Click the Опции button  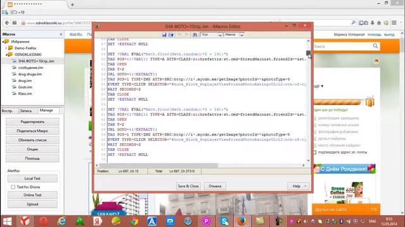click(32, 149)
